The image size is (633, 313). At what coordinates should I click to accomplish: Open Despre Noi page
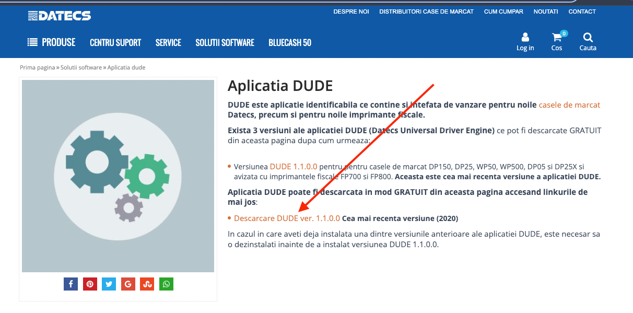click(351, 11)
